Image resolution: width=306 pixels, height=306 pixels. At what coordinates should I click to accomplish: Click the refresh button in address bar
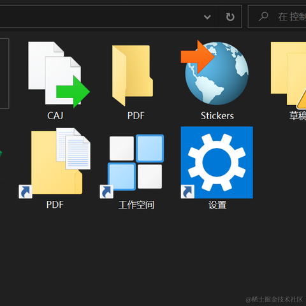pyautogui.click(x=230, y=17)
